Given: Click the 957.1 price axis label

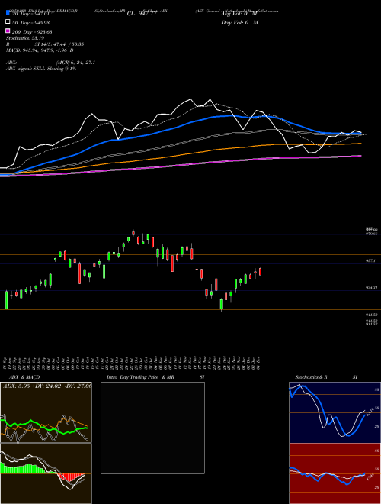Looking at the screenshot, I should pyautogui.click(x=370, y=261).
